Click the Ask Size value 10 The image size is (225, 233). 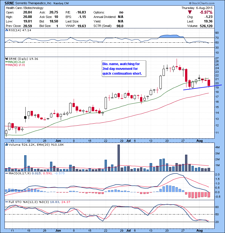[x=56, y=17]
